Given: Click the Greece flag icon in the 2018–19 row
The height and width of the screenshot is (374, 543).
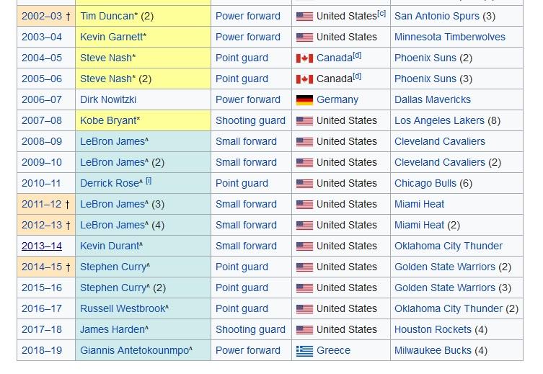Looking at the screenshot, I should (304, 351).
